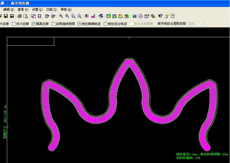The width and height of the screenshot is (230, 163).
Task: Click the blue stacked windows icon
Action: click(101, 16)
